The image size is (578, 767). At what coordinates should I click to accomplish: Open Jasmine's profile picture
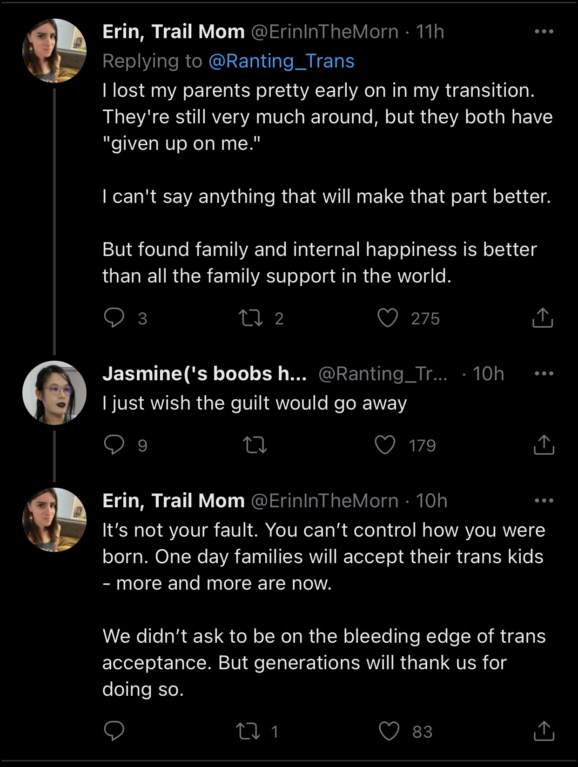coord(54,392)
